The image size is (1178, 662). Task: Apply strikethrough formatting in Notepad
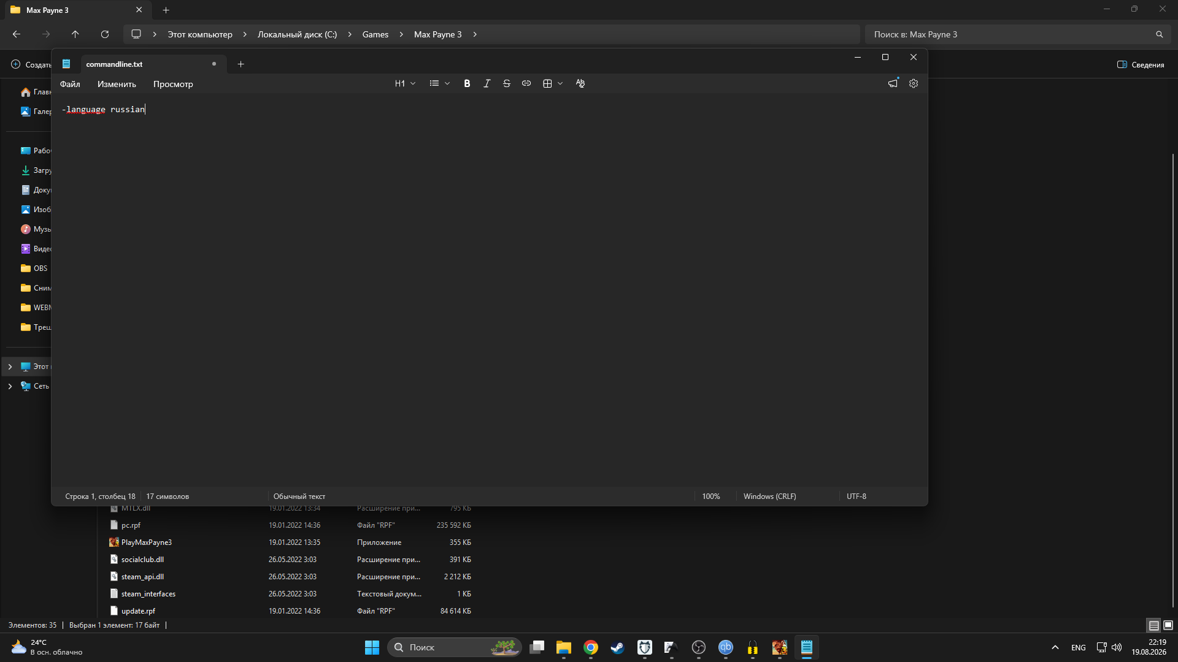point(506,83)
